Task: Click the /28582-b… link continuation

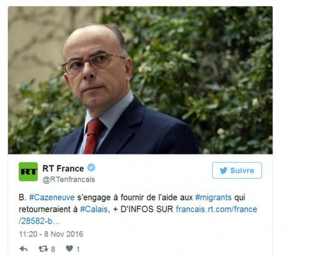Action: coord(39,221)
